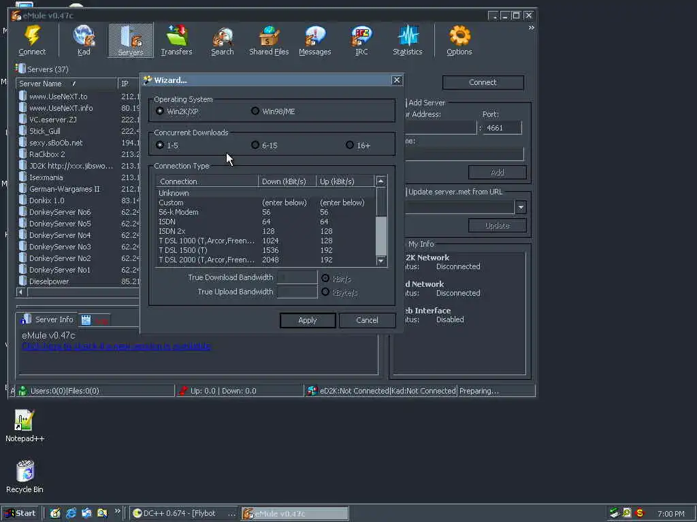Click the users icon in the status bar
697x522 pixels.
click(22, 391)
